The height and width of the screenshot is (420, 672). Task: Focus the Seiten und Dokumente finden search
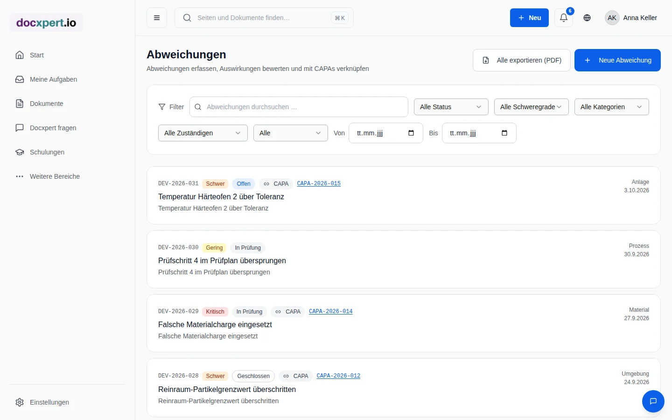(264, 18)
